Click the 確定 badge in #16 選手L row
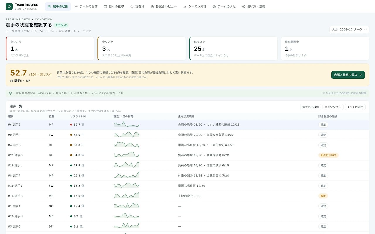Screen dimensions: 375x234 point(323,166)
